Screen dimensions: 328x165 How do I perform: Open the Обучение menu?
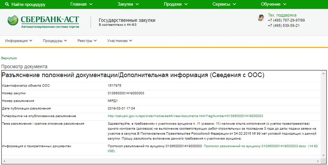click(x=274, y=5)
